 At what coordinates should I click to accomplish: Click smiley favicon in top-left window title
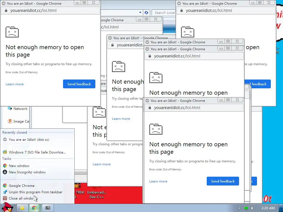(3, 3)
